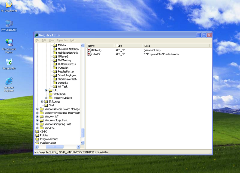Close the Registry Editor window

[209, 35]
